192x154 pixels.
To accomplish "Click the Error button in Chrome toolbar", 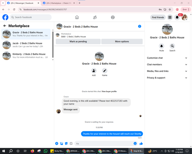I will coord(186,10).
